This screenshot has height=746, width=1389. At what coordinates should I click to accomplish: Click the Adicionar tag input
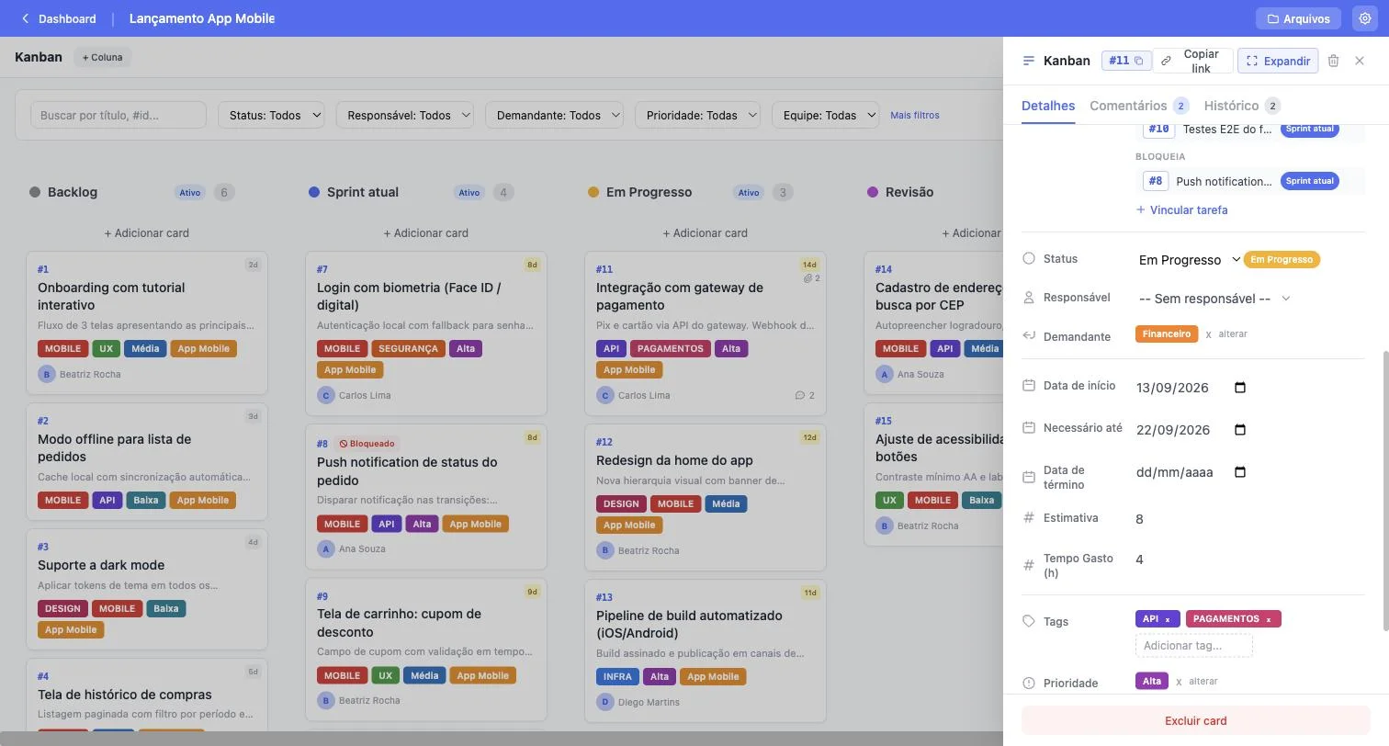click(1193, 645)
